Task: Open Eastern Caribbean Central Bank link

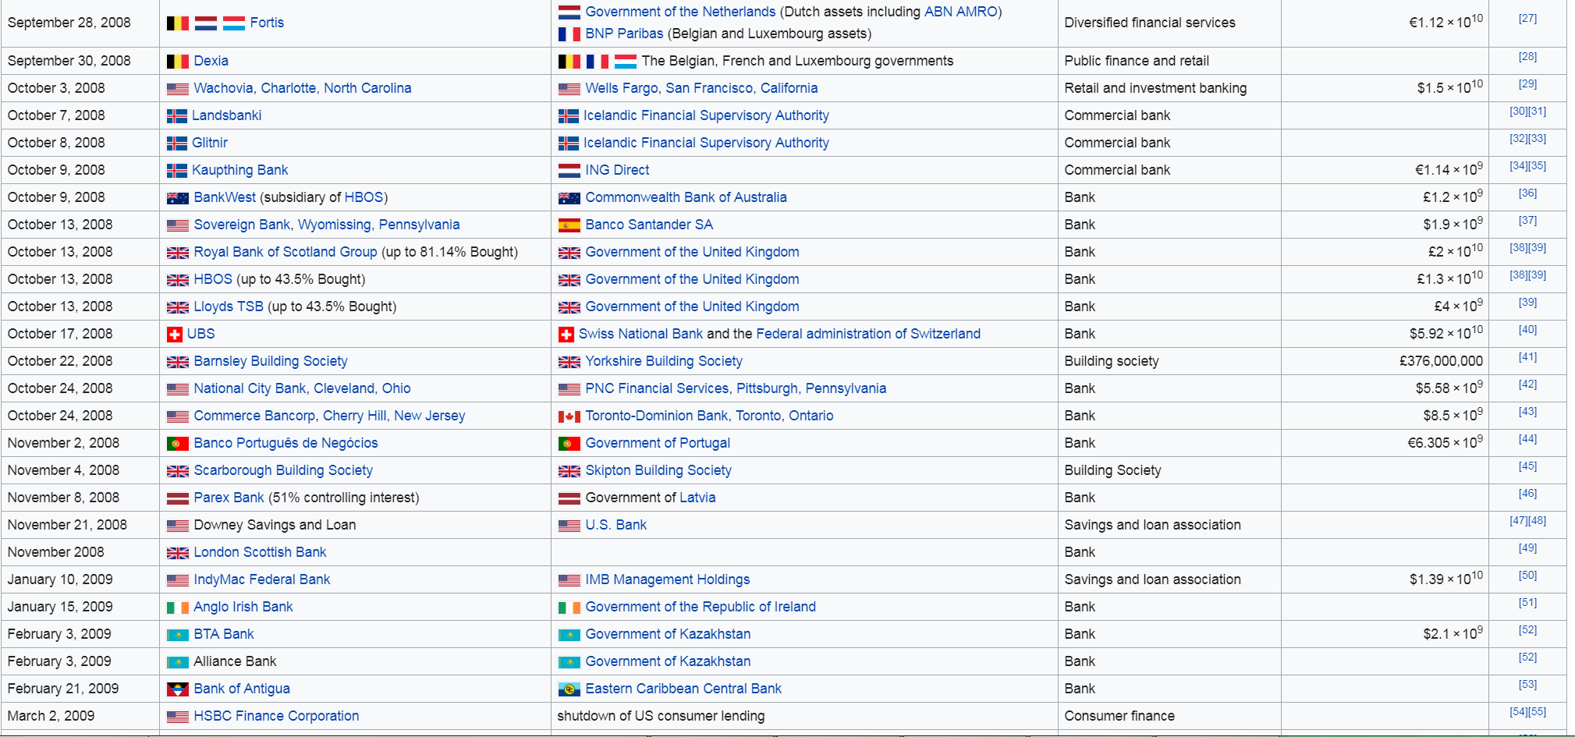Action: tap(683, 689)
